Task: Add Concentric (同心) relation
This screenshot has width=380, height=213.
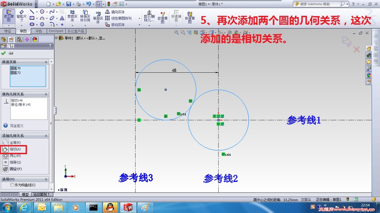Action: click(12, 156)
